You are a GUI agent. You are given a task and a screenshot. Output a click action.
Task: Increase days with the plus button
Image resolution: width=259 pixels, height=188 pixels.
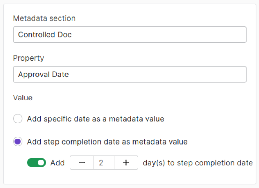(126, 163)
